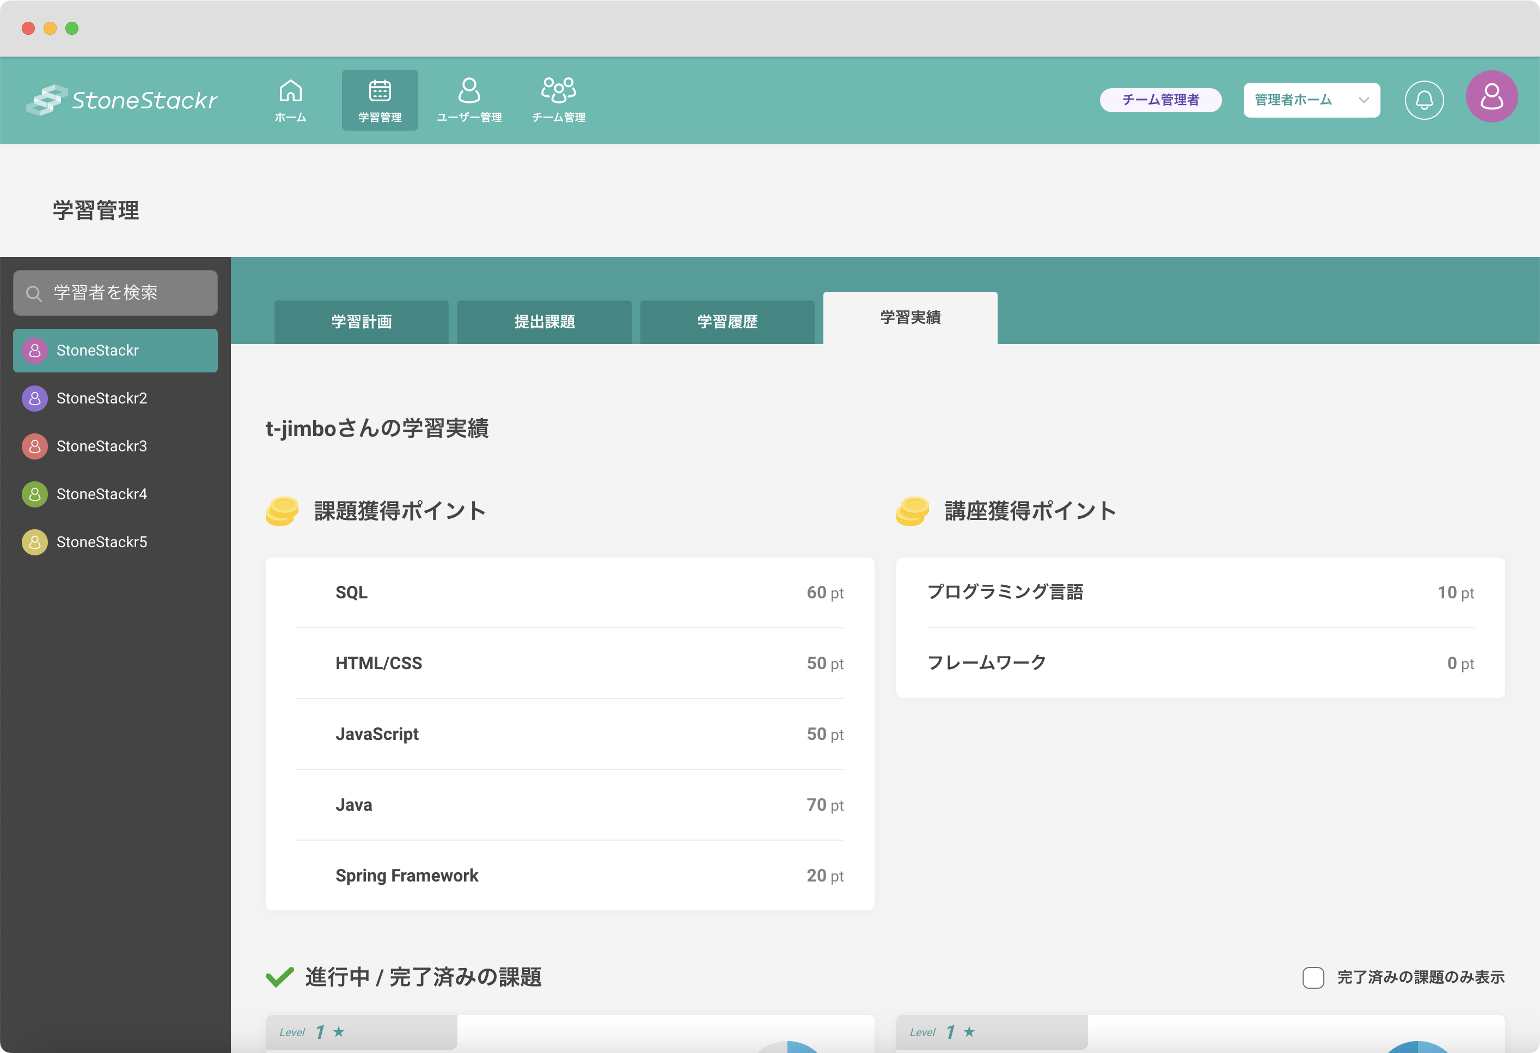Select the 学習管理 calendar icon
The height and width of the screenshot is (1053, 1540).
(380, 91)
